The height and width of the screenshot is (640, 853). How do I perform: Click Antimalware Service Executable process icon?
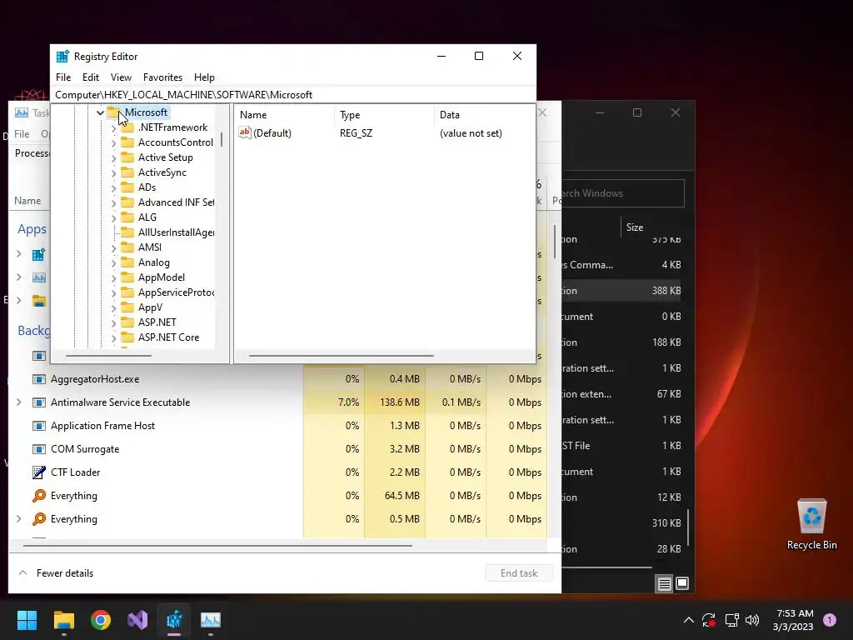tap(39, 402)
